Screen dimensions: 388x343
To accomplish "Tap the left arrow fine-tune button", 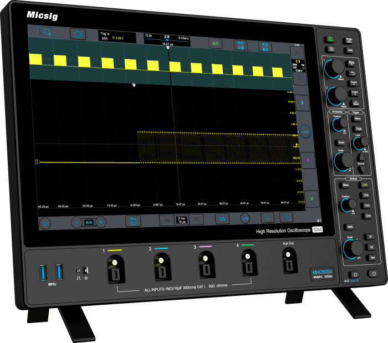I will [76, 222].
